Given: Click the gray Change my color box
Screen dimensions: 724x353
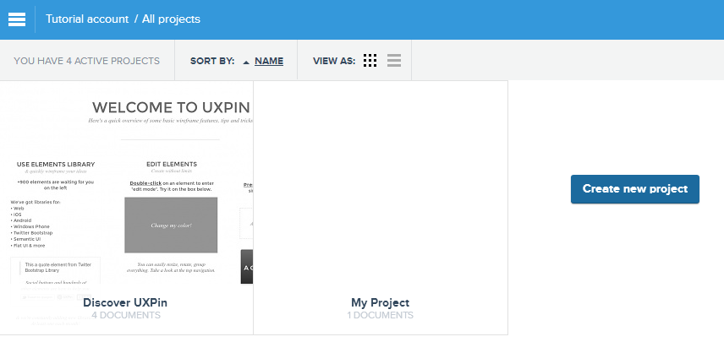Looking at the screenshot, I should pos(171,225).
